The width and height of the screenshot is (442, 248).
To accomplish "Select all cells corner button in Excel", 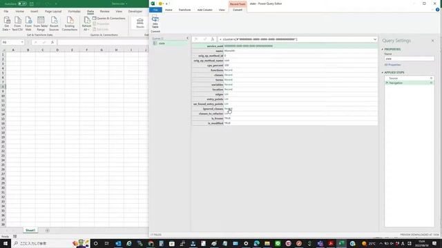I will (3, 50).
